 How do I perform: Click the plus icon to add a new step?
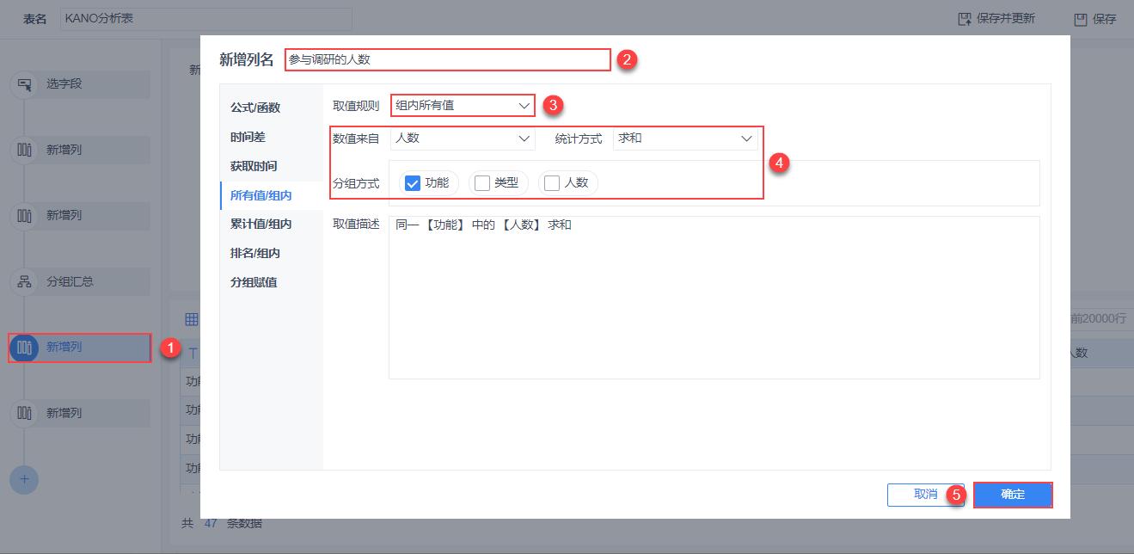tap(24, 479)
